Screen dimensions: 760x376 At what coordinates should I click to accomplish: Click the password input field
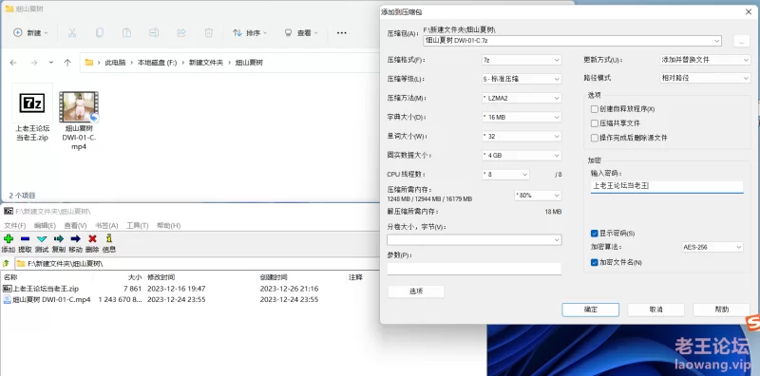click(667, 186)
